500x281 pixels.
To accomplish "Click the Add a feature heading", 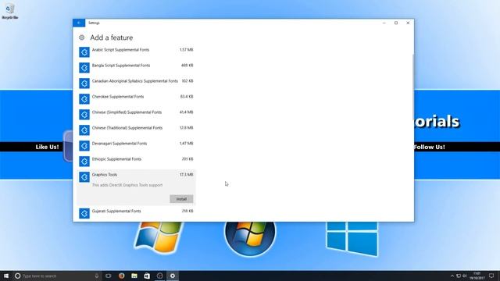I will pos(111,37).
